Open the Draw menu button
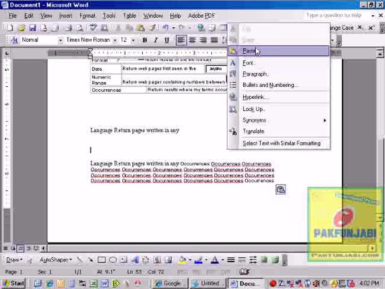This screenshot has width=385, height=289. pyautogui.click(x=14, y=260)
